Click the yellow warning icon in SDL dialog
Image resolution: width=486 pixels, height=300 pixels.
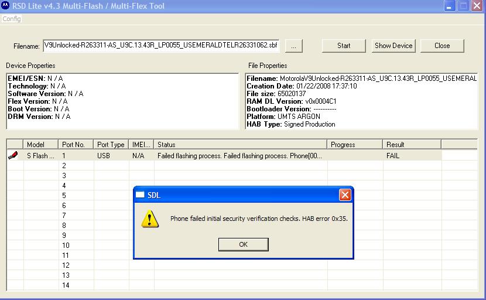(x=150, y=219)
